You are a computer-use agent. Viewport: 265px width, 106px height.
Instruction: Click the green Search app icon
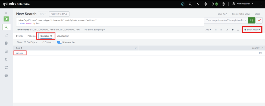[x=6, y=19]
